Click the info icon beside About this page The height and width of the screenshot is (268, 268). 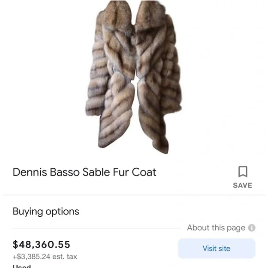251,228
